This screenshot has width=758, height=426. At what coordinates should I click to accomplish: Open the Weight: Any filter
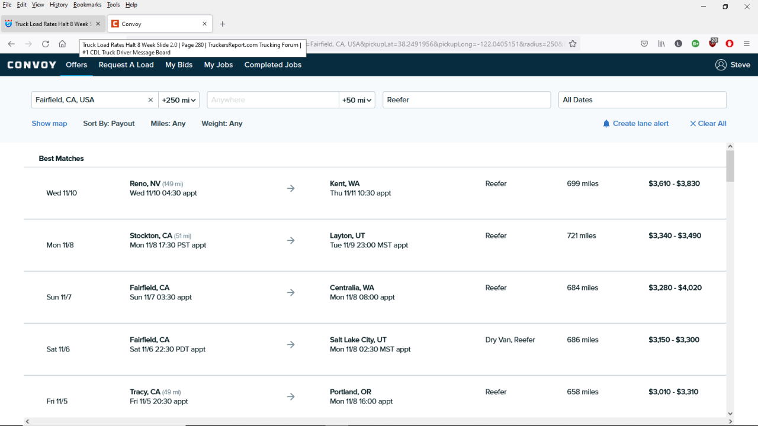pos(222,124)
